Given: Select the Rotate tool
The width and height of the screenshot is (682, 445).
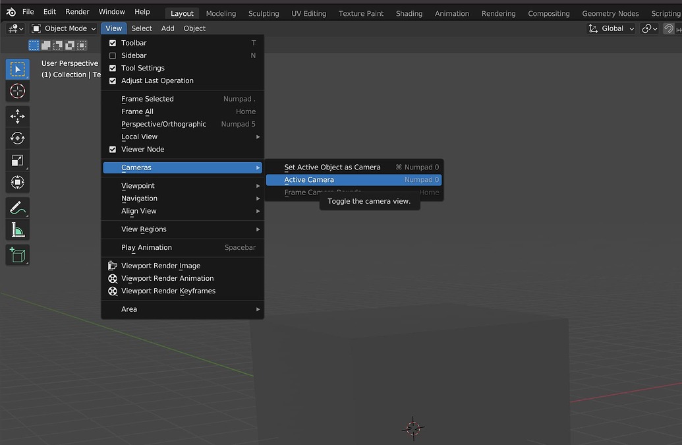Looking at the screenshot, I should [17, 138].
